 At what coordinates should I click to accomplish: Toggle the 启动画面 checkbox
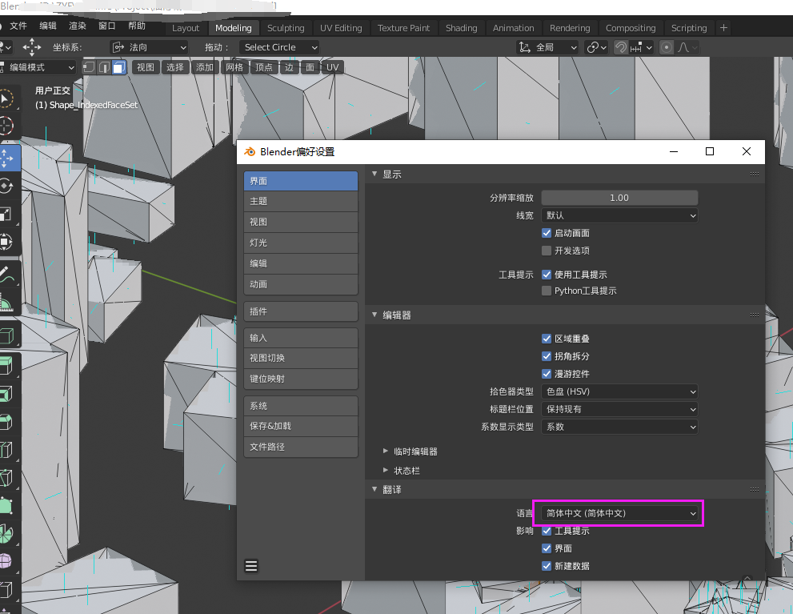pyautogui.click(x=547, y=233)
